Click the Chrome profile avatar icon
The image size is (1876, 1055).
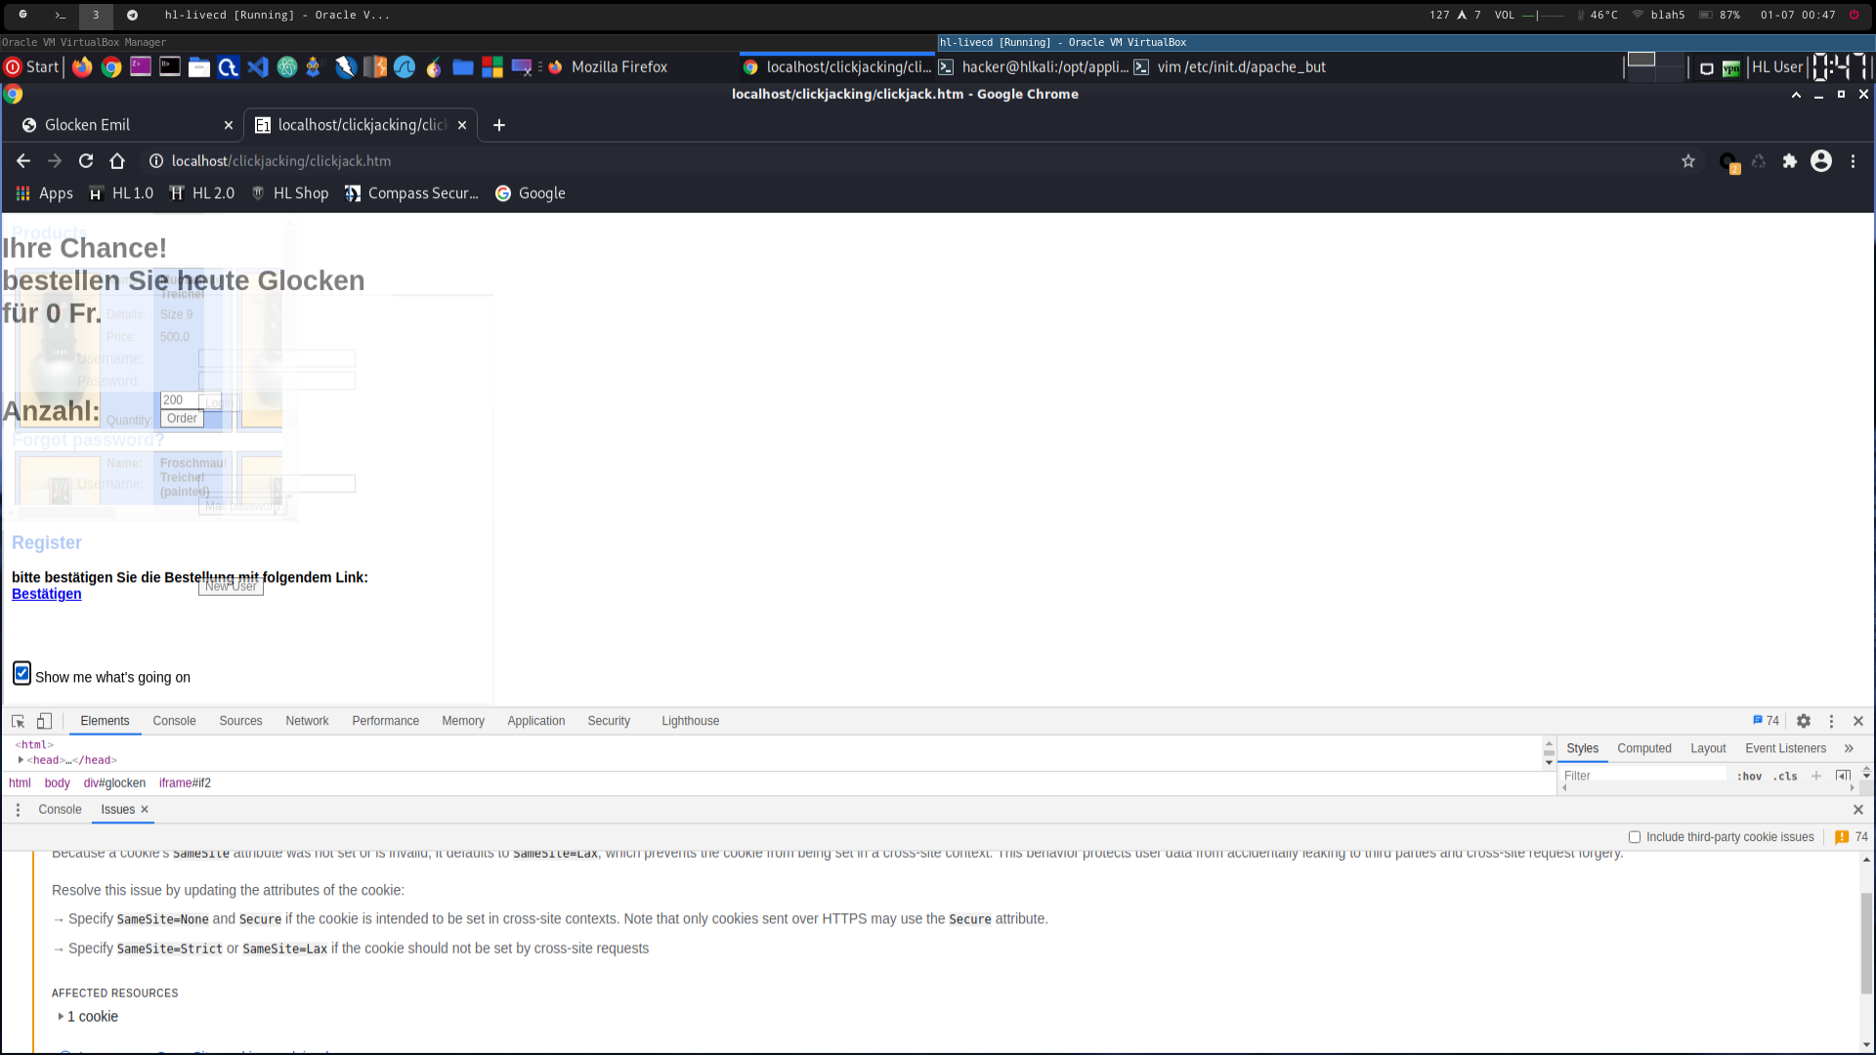[x=1821, y=161]
